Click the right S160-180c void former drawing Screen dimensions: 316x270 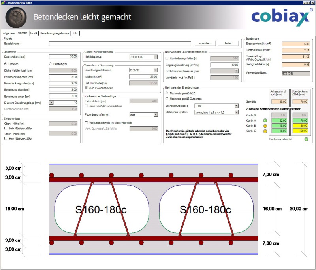(206, 209)
